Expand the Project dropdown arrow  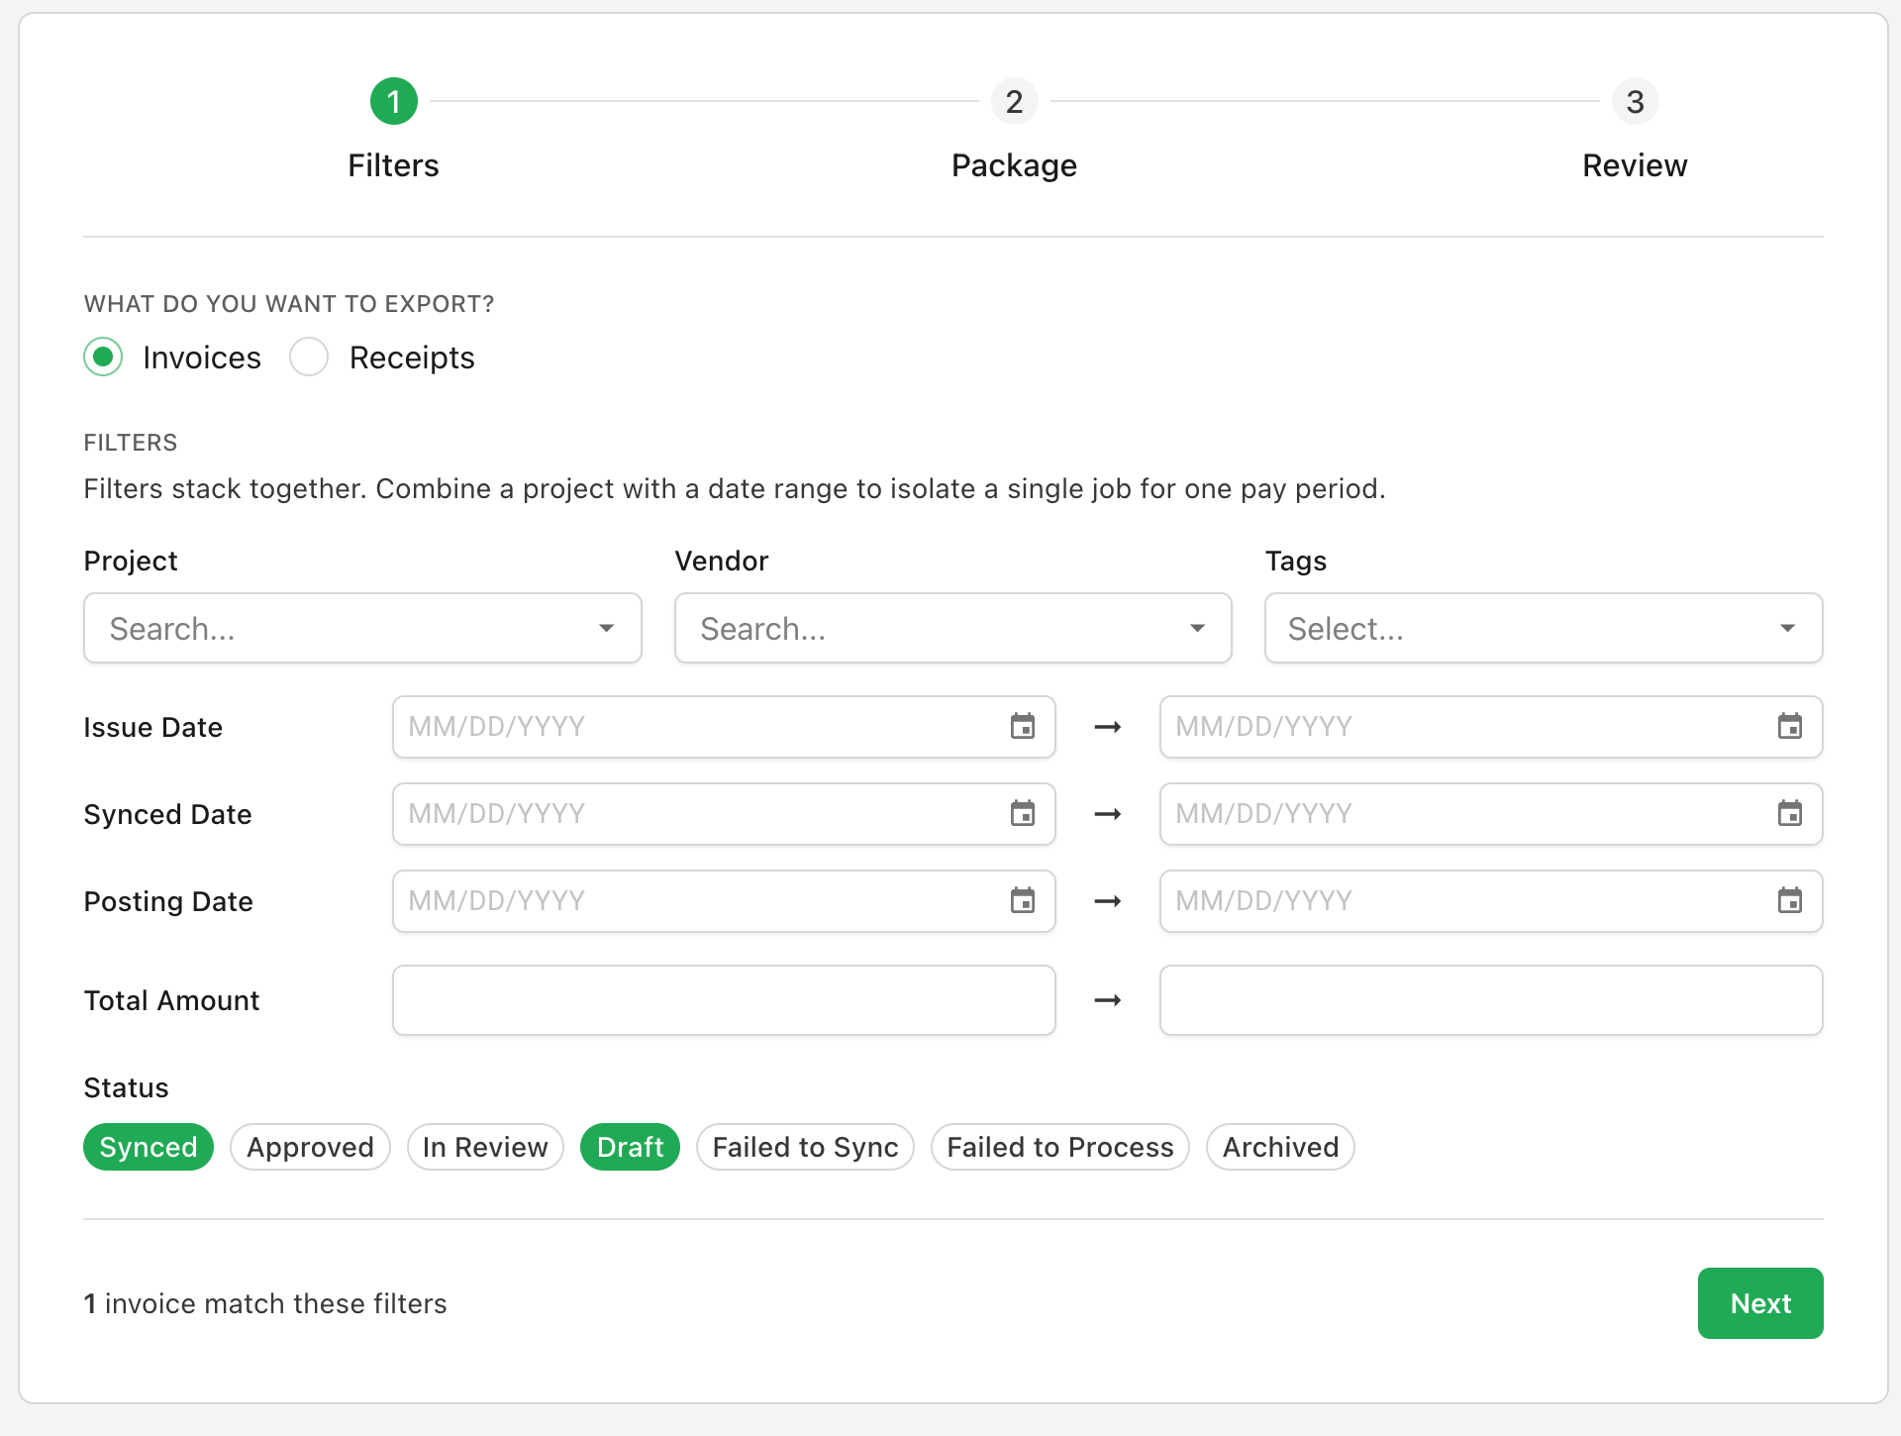pyautogui.click(x=606, y=628)
